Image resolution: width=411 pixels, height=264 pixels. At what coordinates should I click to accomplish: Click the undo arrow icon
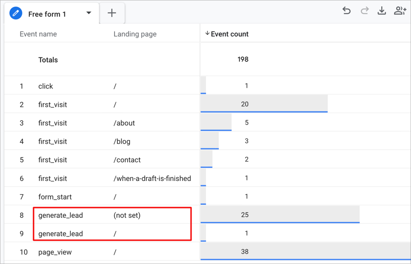pos(347,11)
